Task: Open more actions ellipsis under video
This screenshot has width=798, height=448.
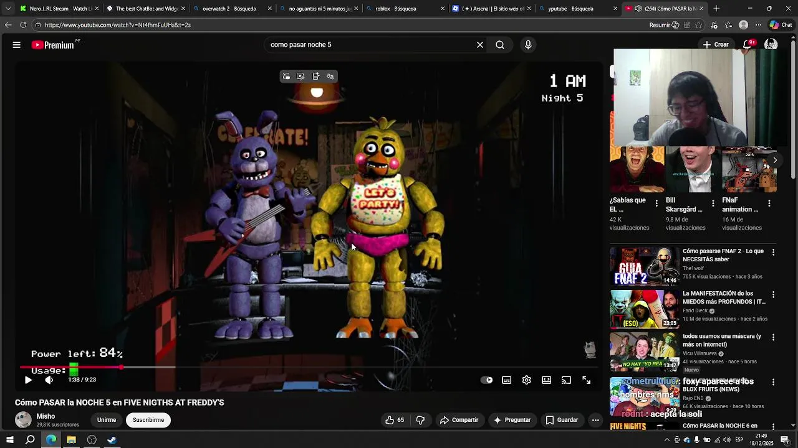Action: point(595,420)
